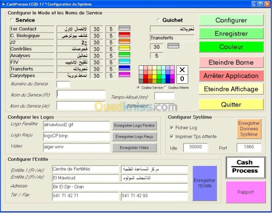Toggle Imprimer Tps Attente checkbox
The width and height of the screenshot is (272, 213).
tap(171, 136)
